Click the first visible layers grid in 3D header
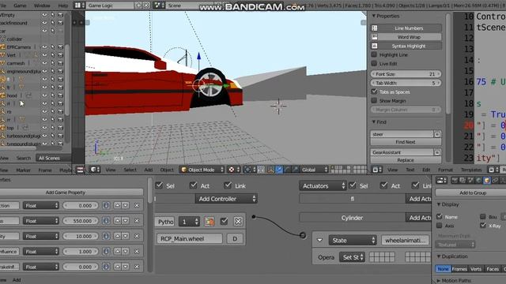Image resolution: width=506 pixels, height=284 pixels. (x=341, y=170)
